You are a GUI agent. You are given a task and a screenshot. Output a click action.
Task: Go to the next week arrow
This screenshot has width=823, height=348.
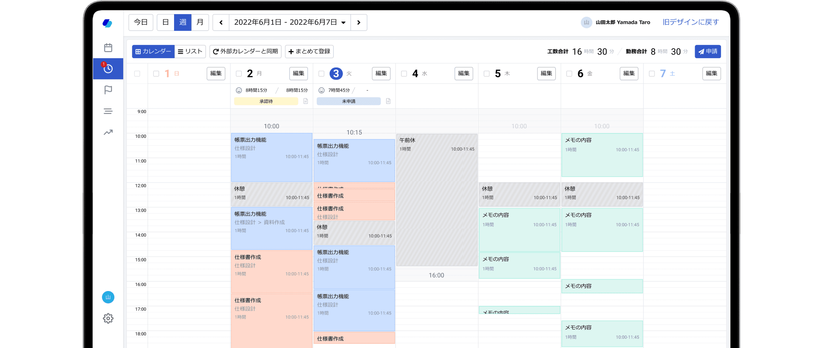[359, 22]
